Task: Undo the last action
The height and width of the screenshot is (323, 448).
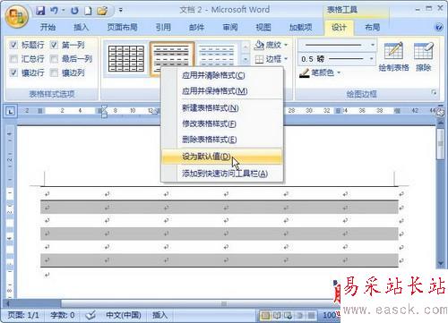Action: click(x=54, y=11)
